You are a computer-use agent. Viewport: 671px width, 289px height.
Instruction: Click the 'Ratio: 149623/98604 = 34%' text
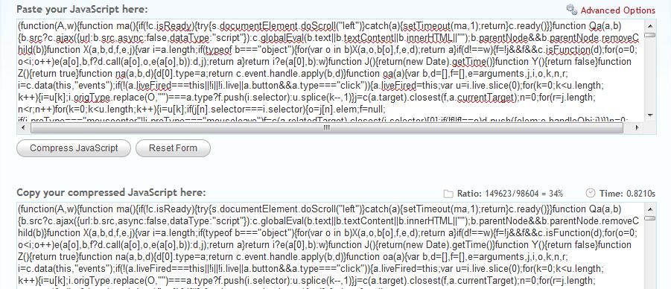click(510, 194)
